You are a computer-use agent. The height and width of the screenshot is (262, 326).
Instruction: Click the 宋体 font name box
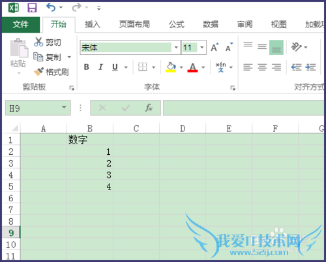(126, 47)
